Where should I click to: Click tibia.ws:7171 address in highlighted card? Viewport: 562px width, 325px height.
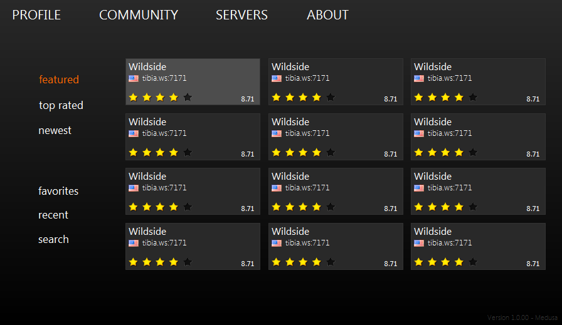click(164, 78)
